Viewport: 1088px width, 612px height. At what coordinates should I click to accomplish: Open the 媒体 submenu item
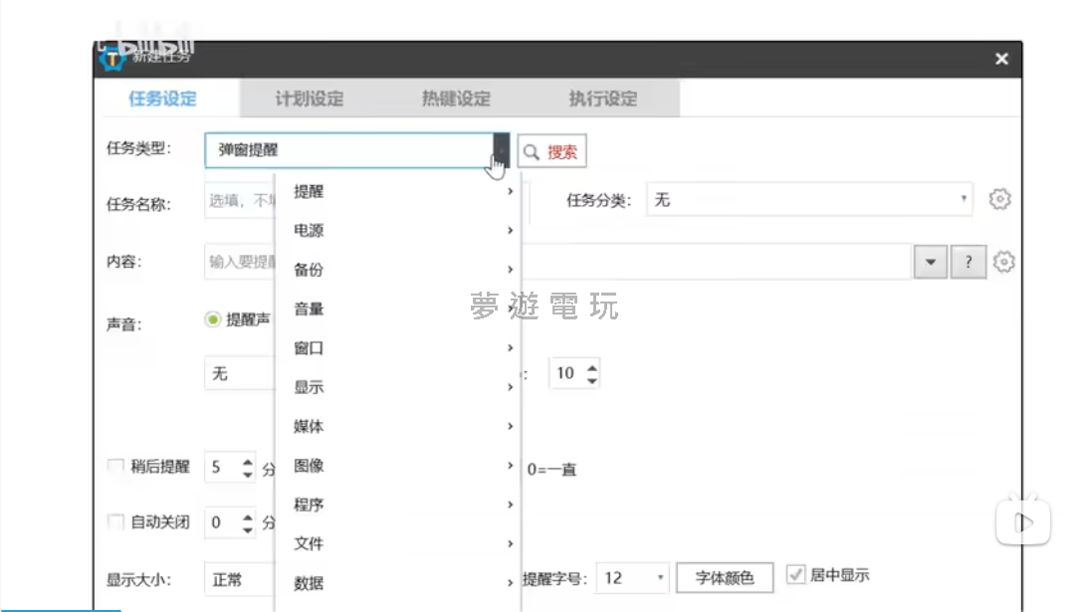pyautogui.click(x=398, y=427)
